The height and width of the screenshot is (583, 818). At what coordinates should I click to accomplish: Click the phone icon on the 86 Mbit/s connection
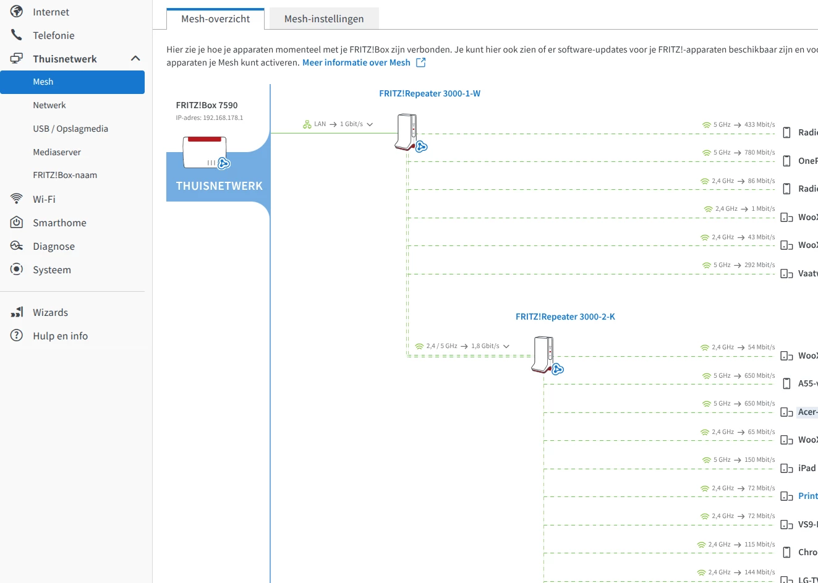point(786,189)
